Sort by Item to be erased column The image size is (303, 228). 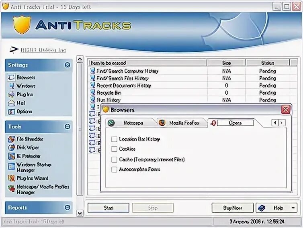pyautogui.click(x=147, y=63)
